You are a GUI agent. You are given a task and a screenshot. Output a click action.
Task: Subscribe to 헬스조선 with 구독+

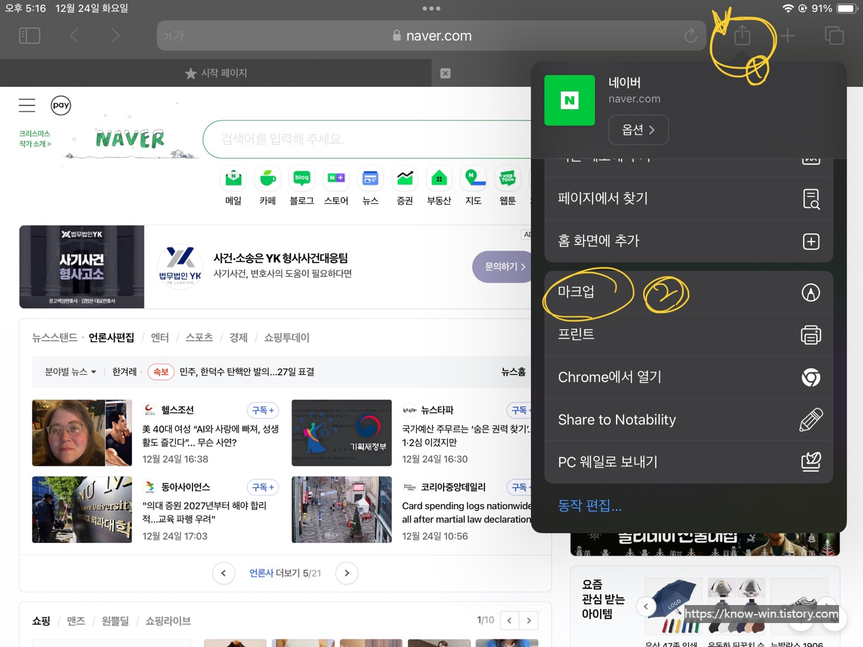[263, 410]
